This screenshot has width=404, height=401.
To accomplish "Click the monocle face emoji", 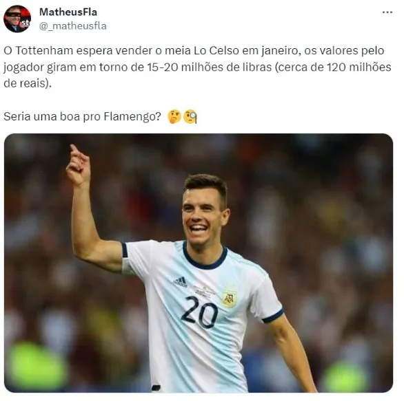I will tap(190, 117).
